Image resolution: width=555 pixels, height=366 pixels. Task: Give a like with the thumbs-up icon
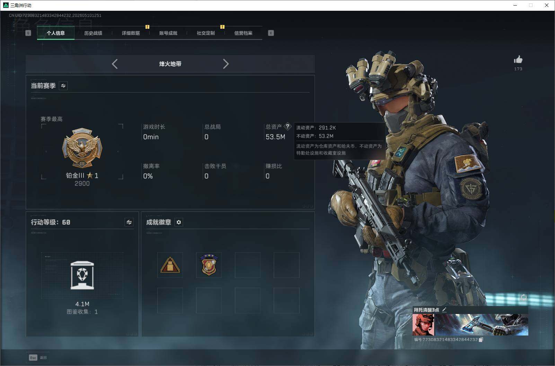tap(518, 59)
